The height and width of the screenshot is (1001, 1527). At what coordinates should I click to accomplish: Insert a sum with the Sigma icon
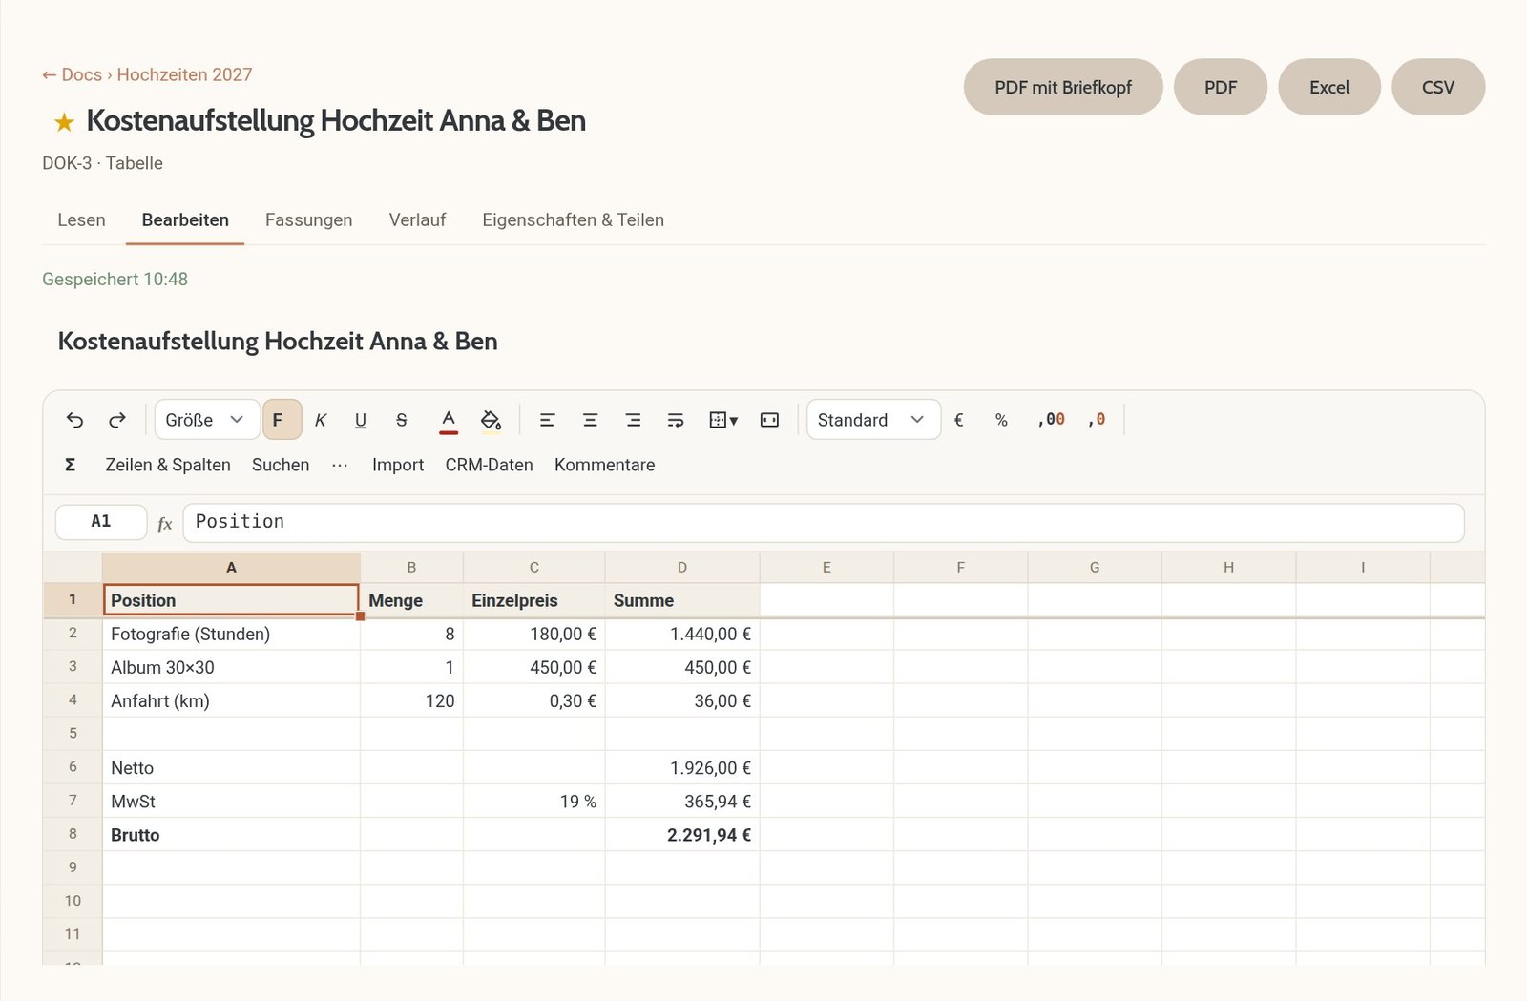click(70, 465)
